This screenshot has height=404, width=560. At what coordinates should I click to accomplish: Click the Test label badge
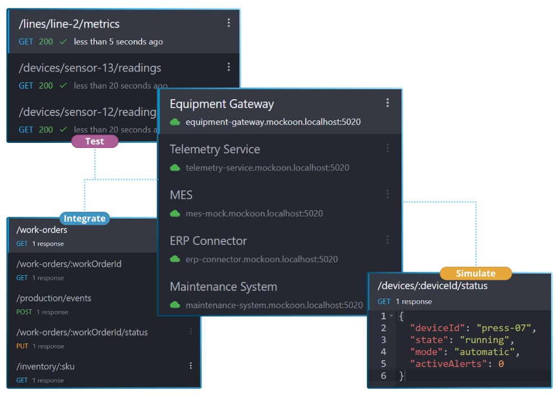pyautogui.click(x=95, y=141)
